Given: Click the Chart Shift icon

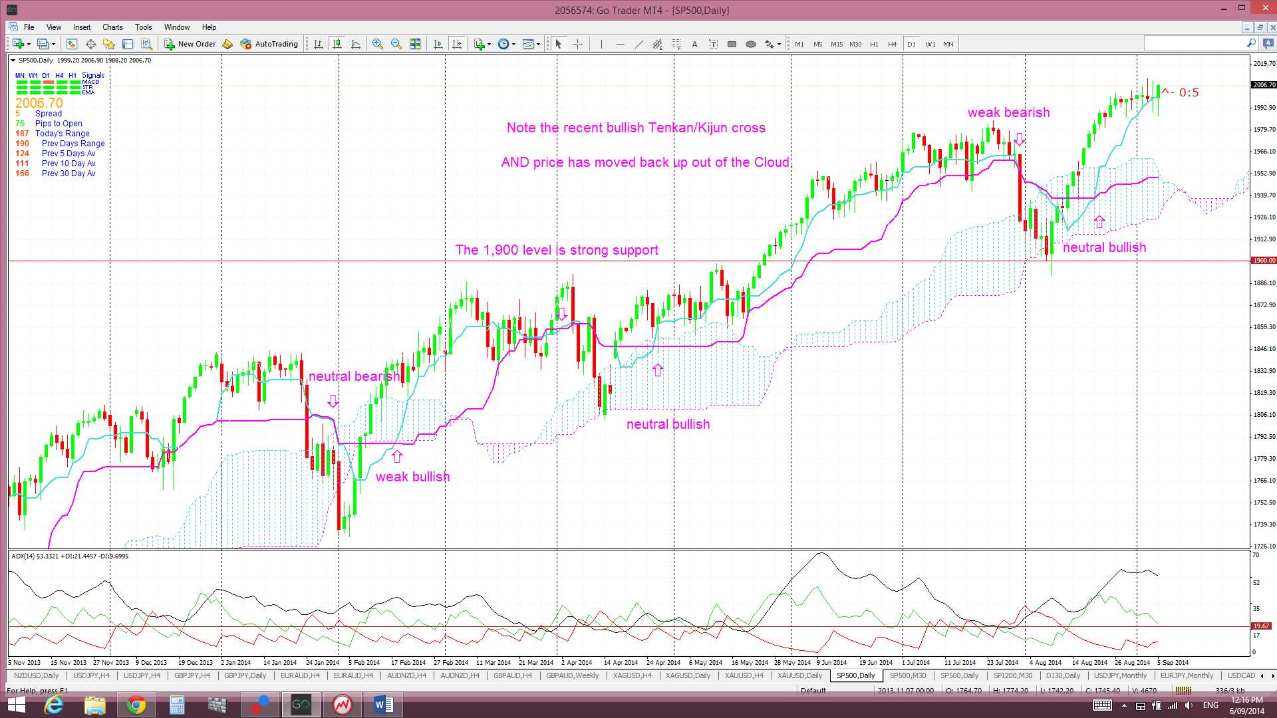Looking at the screenshot, I should point(457,44).
